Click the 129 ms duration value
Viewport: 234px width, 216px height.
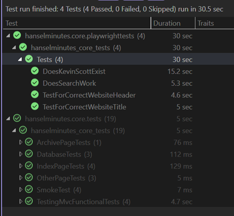pos(181,166)
